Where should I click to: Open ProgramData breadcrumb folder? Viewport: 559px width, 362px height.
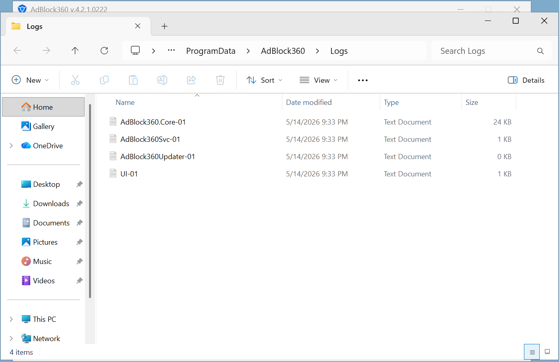(x=211, y=51)
